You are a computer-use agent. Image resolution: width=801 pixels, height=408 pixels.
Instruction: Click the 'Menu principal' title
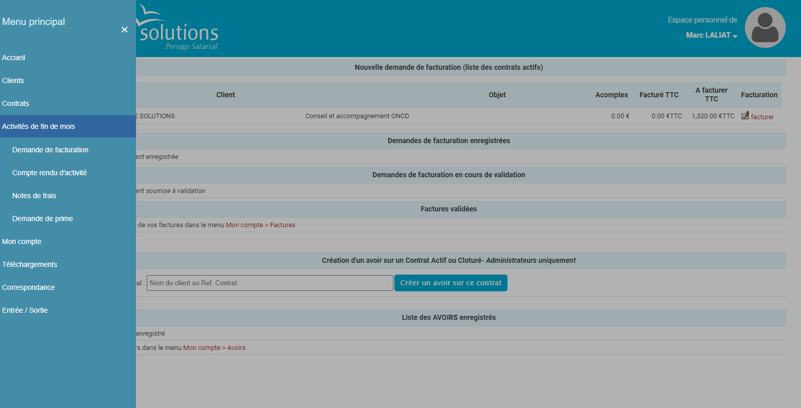click(34, 22)
